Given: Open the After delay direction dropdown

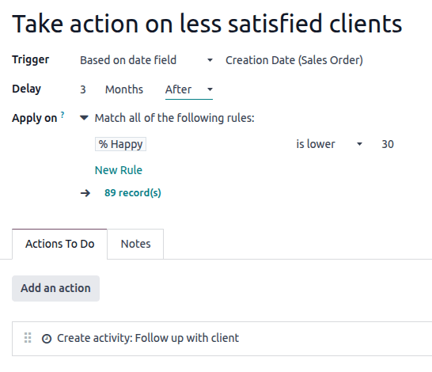Looking at the screenshot, I should [x=189, y=89].
